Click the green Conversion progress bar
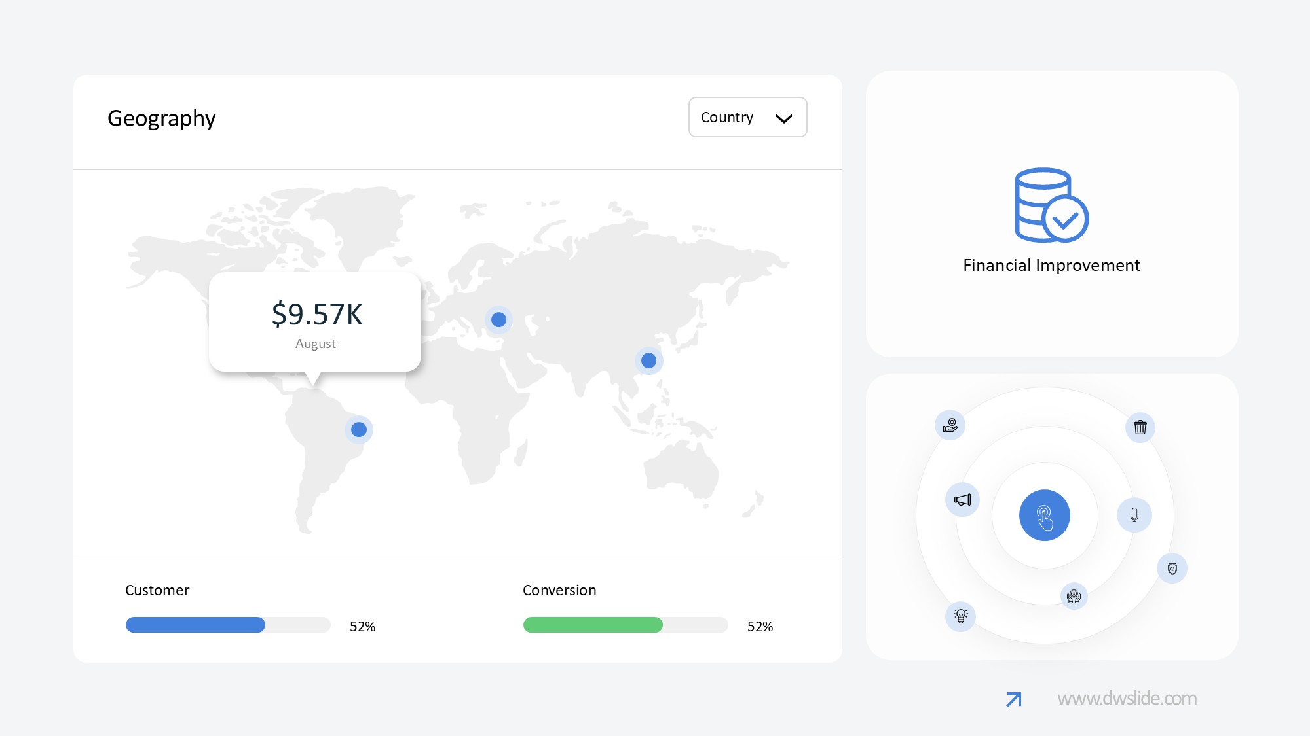This screenshot has width=1310, height=736. coord(593,625)
